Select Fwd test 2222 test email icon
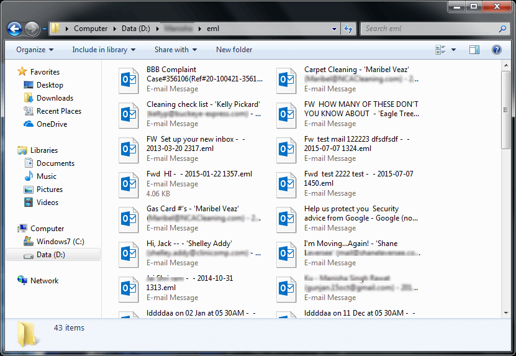 tap(286, 185)
